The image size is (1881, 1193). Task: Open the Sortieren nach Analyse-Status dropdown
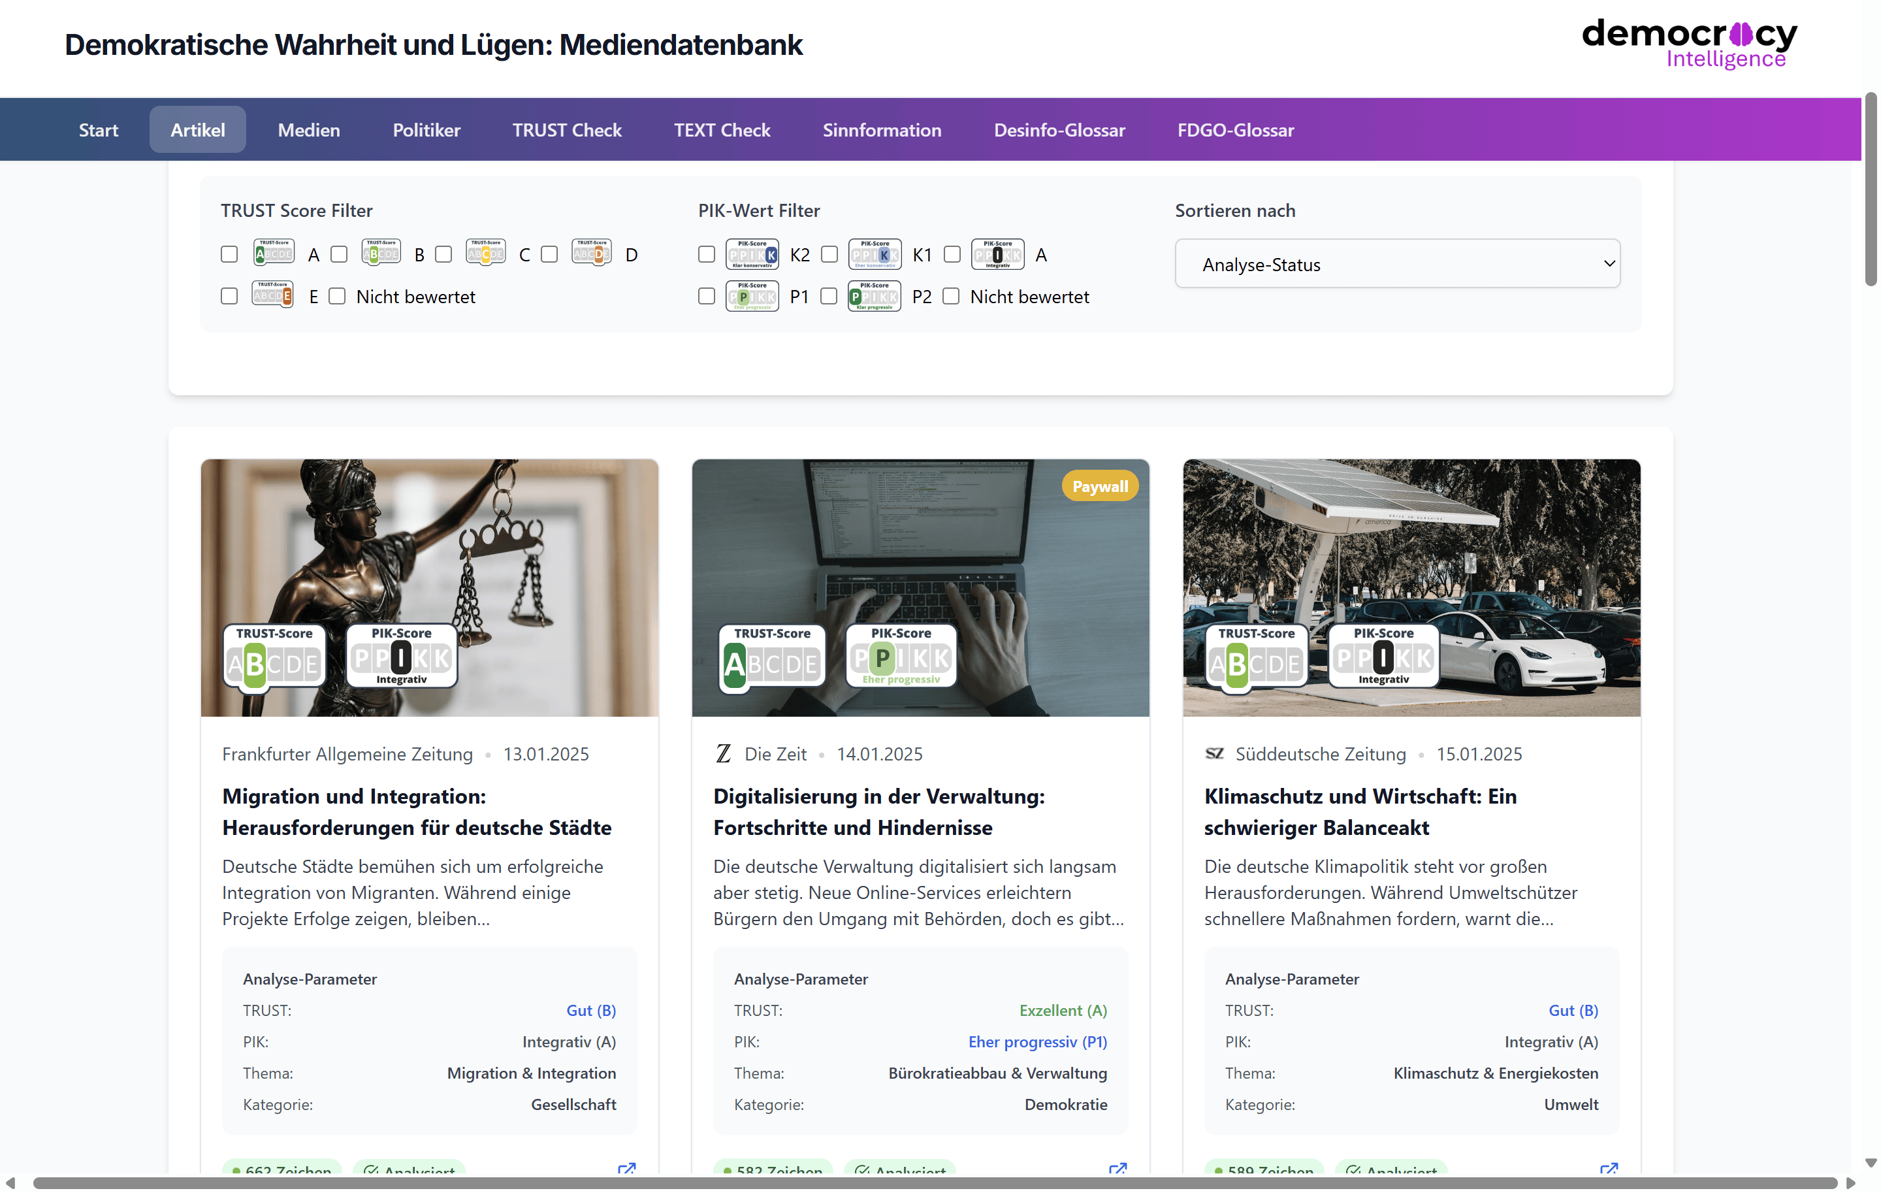point(1398,264)
